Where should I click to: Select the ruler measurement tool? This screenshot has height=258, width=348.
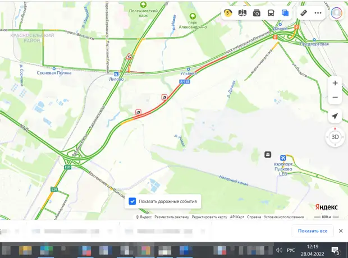pyautogui.click(x=304, y=13)
